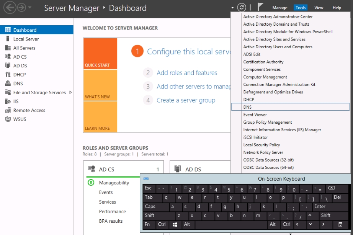Open the Help menu
Viewport: 353px width, 235px height.
337,8
